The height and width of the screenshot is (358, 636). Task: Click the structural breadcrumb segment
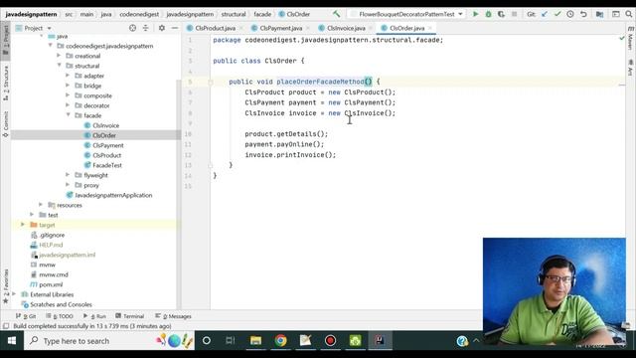(234, 14)
